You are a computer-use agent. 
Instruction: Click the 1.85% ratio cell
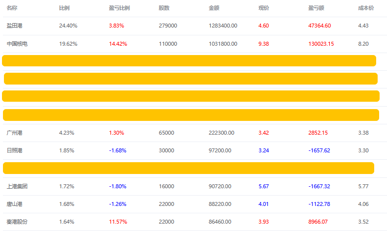coord(66,150)
